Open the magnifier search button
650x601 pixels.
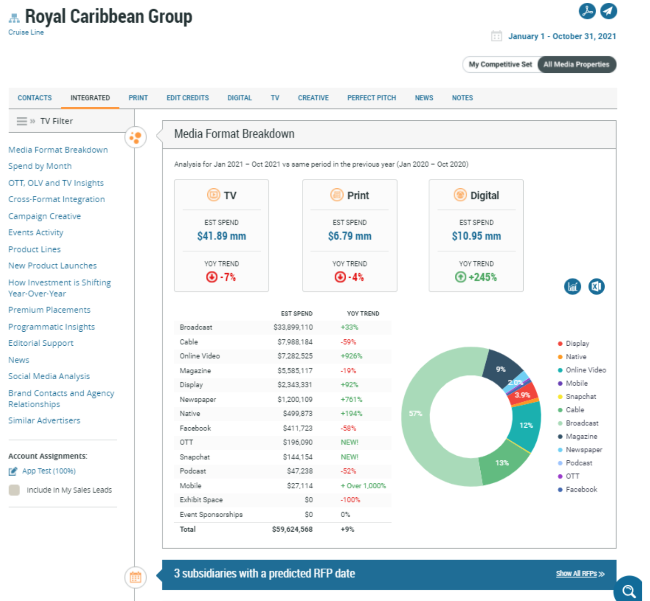pos(629,590)
